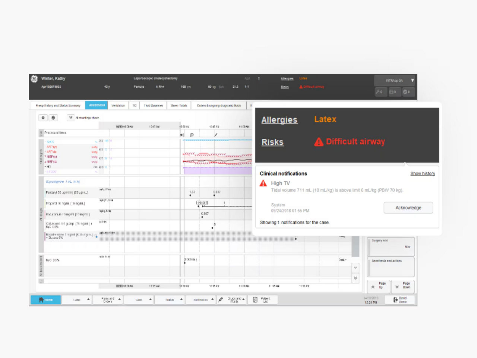Screen dimensions: 477x358
Task: Open the Status dropdown menu
Action: tap(170, 299)
